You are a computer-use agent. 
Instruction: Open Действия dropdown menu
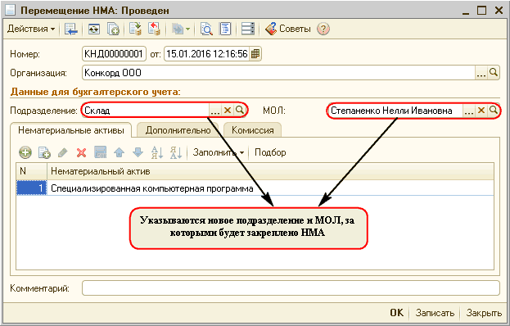tap(31, 29)
